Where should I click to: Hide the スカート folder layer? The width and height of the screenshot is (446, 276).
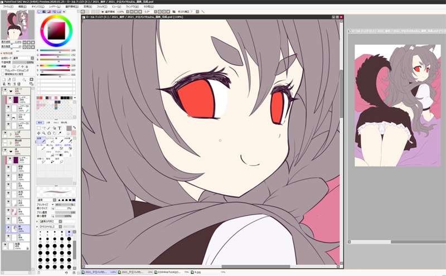[6, 90]
